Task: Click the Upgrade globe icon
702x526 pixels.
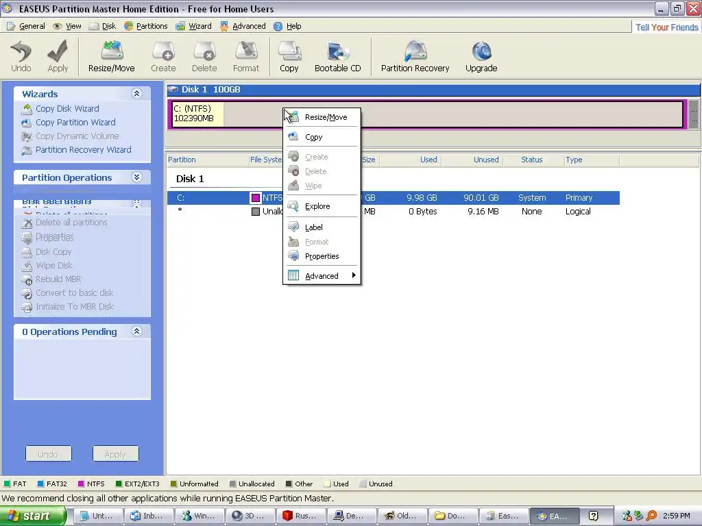Action: click(481, 56)
